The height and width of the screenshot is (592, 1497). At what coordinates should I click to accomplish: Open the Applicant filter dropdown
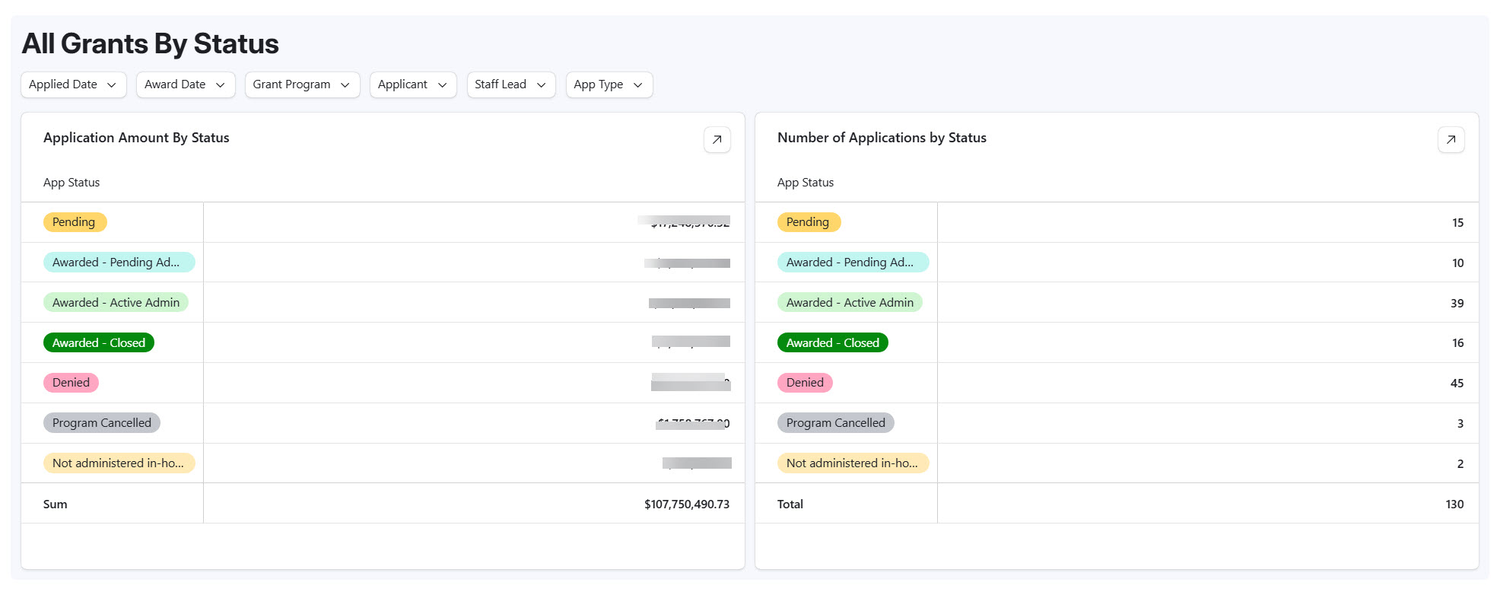pyautogui.click(x=413, y=84)
